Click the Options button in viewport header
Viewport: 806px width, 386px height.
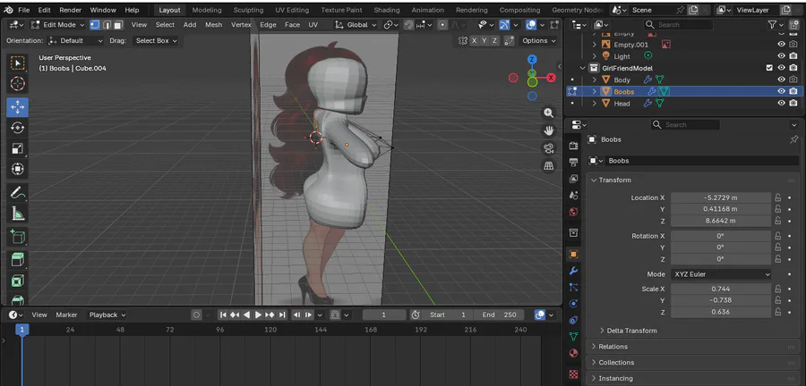[x=537, y=40]
